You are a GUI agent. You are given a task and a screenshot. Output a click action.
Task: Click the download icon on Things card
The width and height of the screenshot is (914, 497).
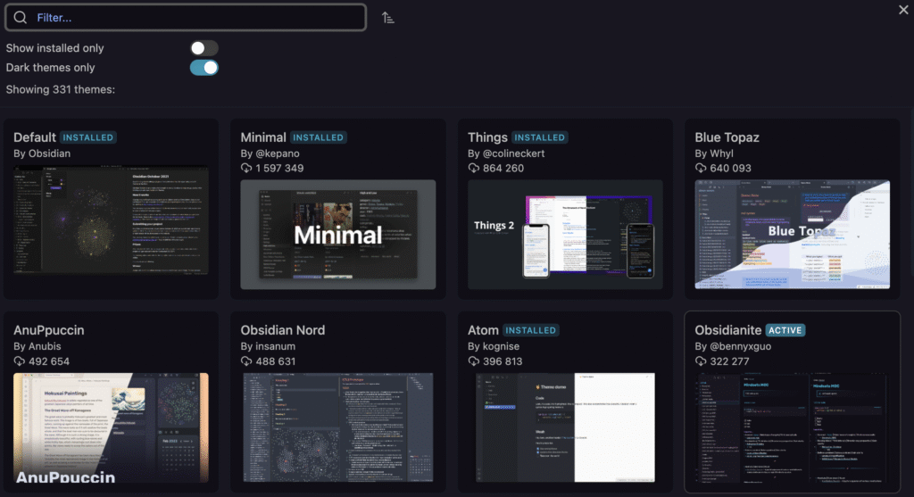pyautogui.click(x=473, y=169)
